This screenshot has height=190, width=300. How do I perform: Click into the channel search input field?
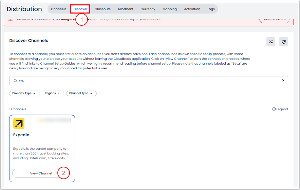pos(146,81)
